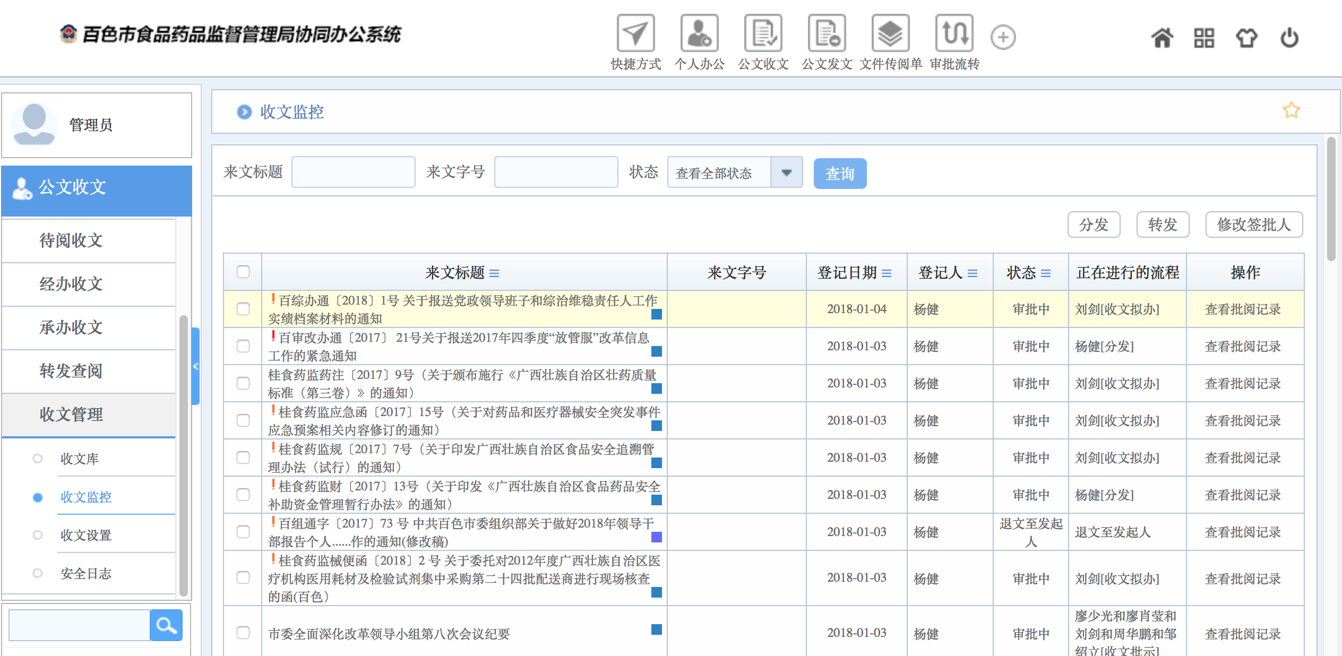Screen dimensions: 1342x656
Task: Go to home page icon
Action: tap(1162, 38)
